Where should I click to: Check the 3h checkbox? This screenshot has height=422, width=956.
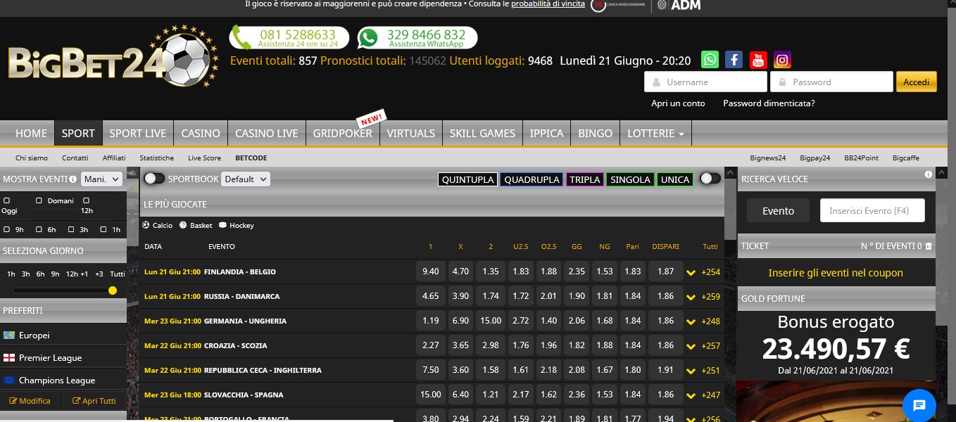(x=72, y=229)
